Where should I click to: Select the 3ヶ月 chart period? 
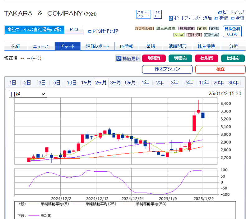(x=115, y=83)
